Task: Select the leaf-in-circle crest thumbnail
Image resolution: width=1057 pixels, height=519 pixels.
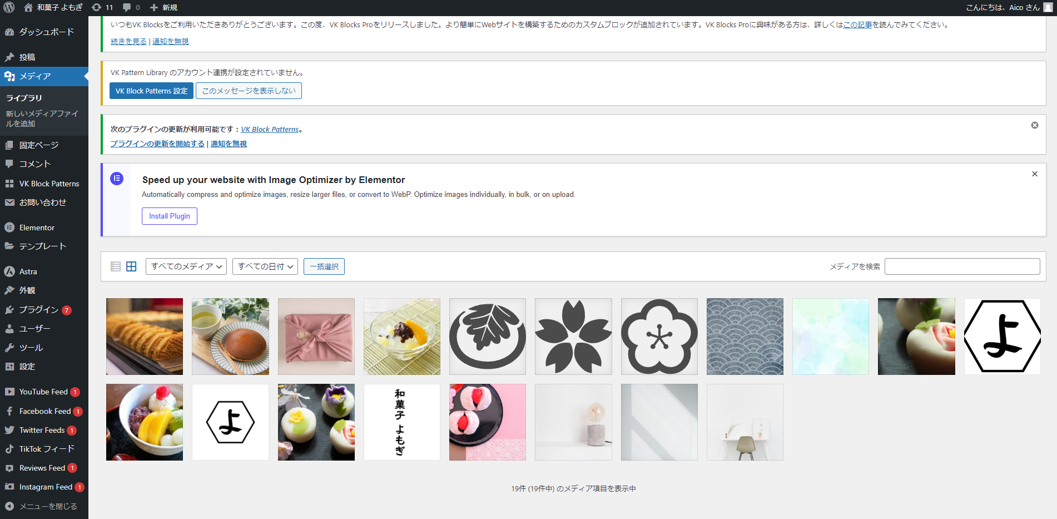Action: 488,337
